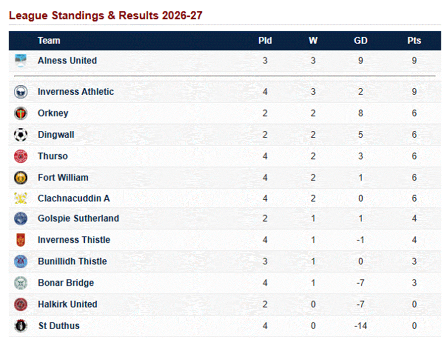Click the Golspie Sutherland blue badge
This screenshot has height=343, width=447.
point(20,219)
